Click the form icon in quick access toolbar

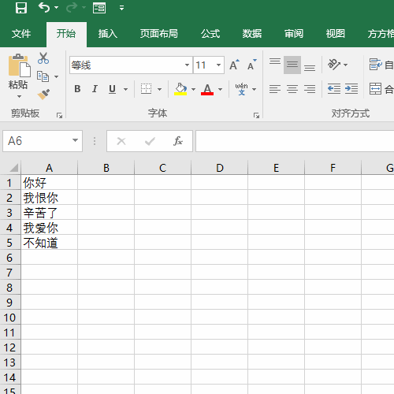coord(99,8)
